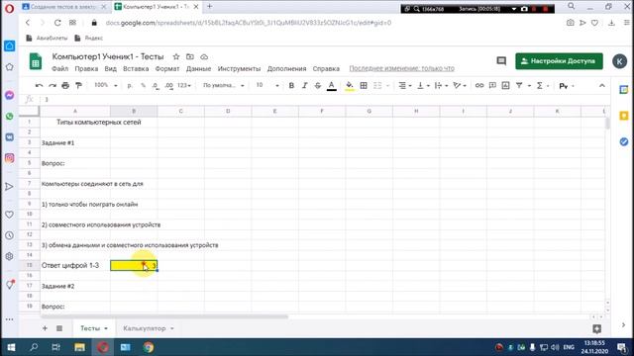The width and height of the screenshot is (634, 356).
Task: Open the Вставка menu
Action: coord(136,68)
